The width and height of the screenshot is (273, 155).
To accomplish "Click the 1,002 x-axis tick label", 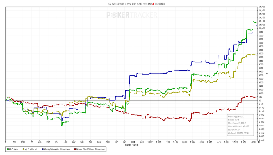I will tap(151, 142).
